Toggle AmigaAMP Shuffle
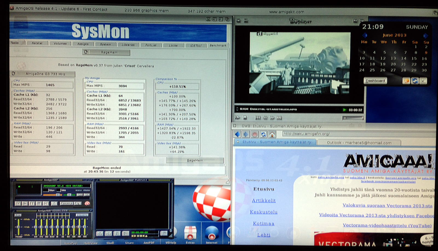 click(x=67, y=204)
